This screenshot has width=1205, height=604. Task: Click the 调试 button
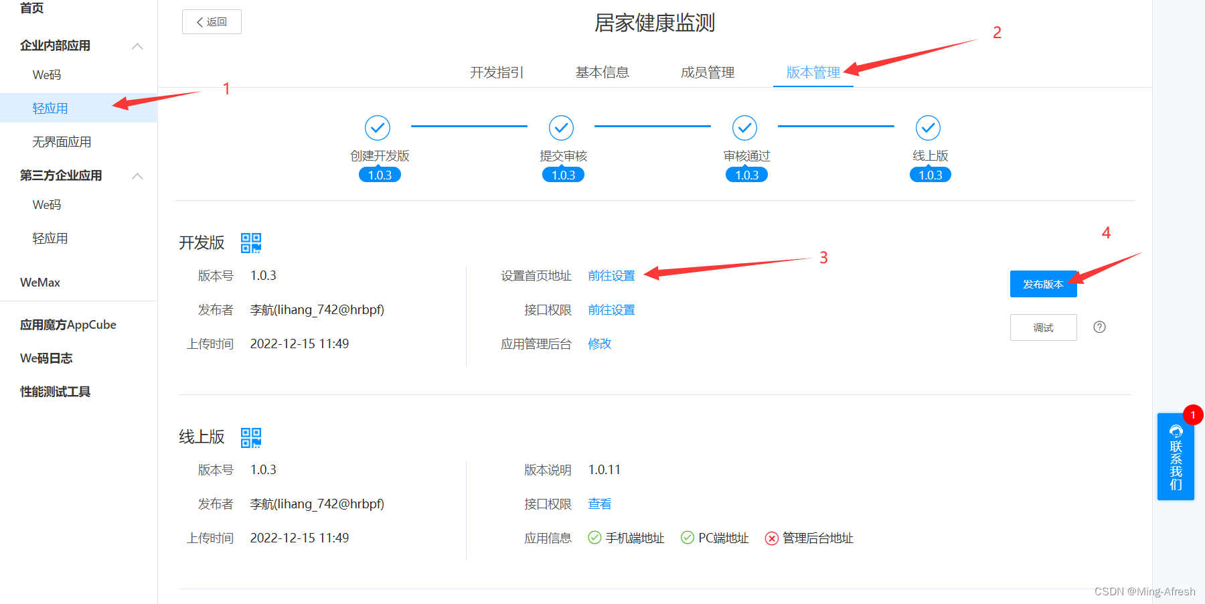(x=1043, y=327)
